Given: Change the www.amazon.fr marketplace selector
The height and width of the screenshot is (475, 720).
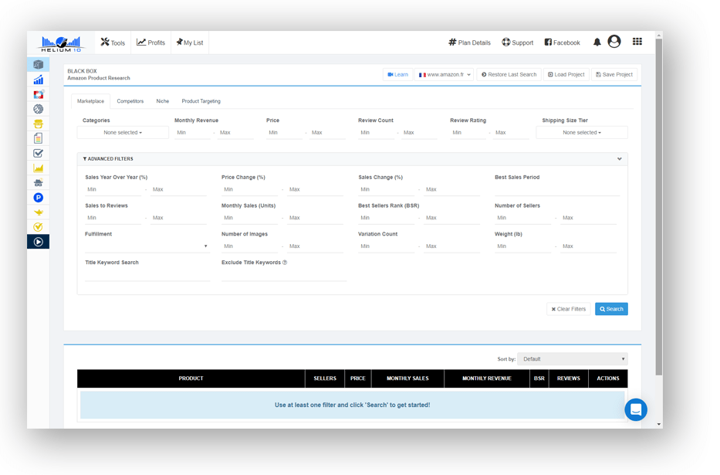Looking at the screenshot, I should (x=445, y=75).
